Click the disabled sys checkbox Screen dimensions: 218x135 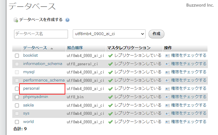pos(17,113)
